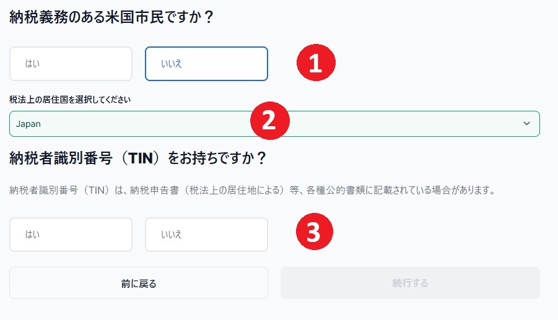
Task: Choose はい for having a TIN
Action: 71,235
